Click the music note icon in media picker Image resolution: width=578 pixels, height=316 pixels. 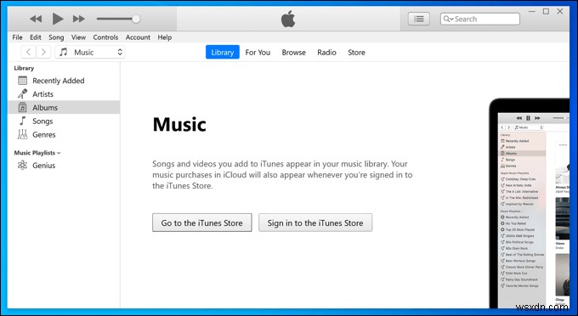pos(64,52)
